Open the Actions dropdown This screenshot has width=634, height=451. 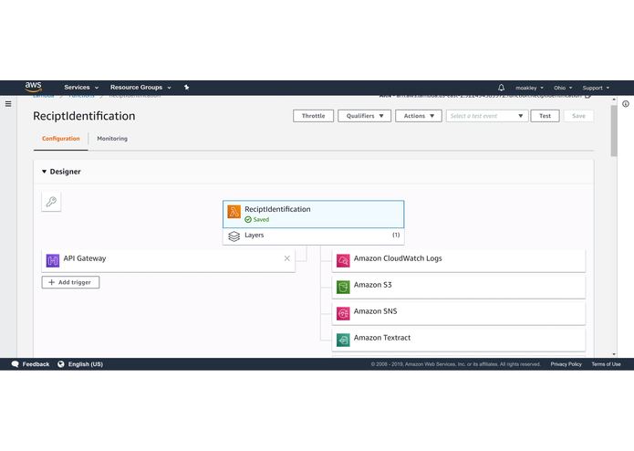point(419,116)
